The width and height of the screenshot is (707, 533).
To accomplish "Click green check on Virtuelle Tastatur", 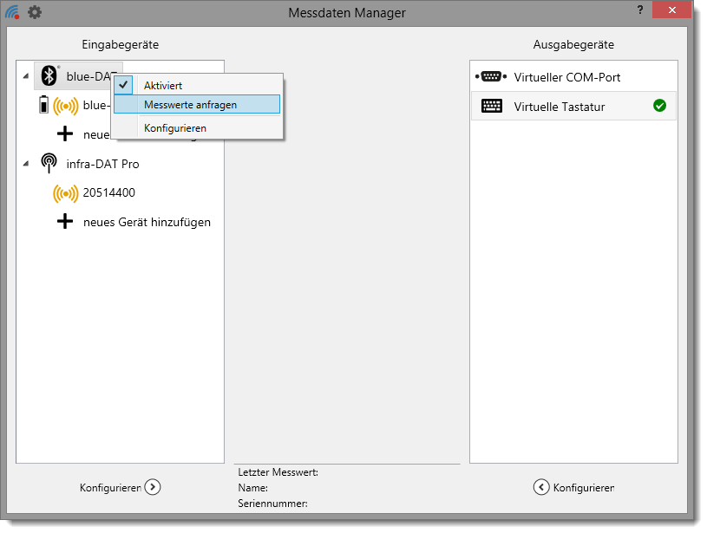I will click(659, 106).
